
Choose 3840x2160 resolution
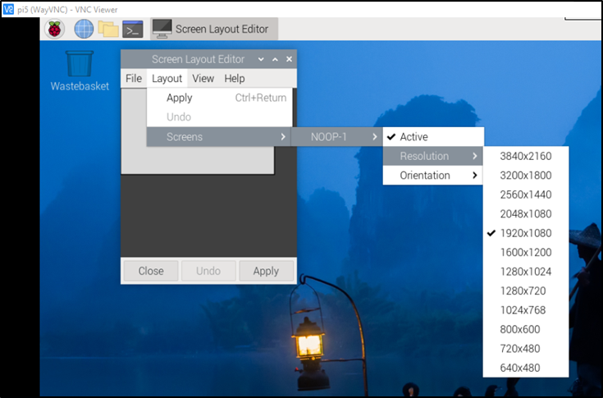526,156
